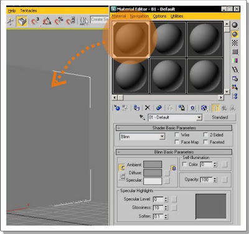Click the Standard material type button

click(x=220, y=117)
